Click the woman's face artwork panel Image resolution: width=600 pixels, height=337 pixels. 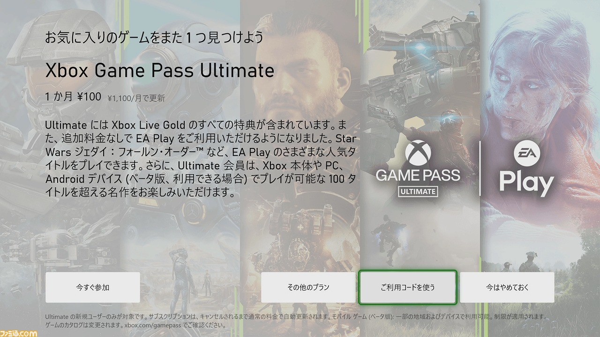tap(540, 94)
